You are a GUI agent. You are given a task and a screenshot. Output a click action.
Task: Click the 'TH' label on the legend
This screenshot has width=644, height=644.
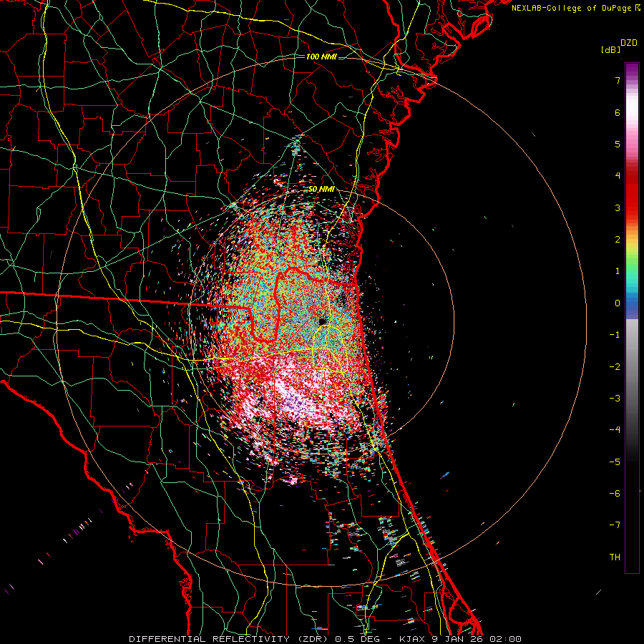point(615,557)
